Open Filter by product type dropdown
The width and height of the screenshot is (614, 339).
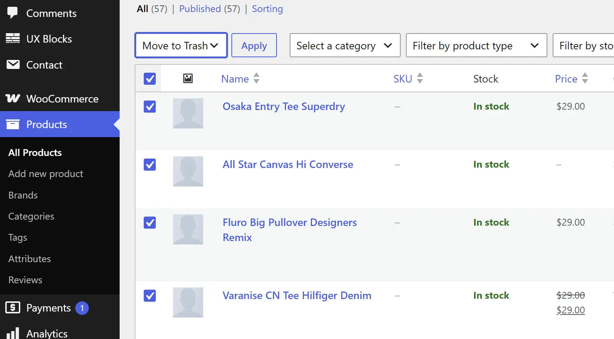pyautogui.click(x=476, y=45)
